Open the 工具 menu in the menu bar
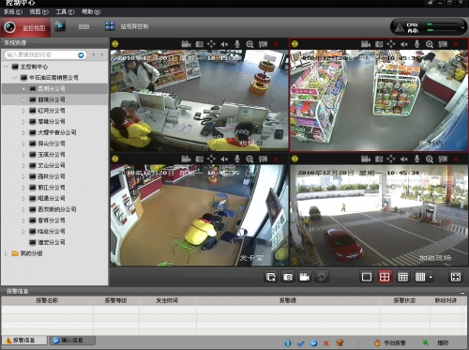This screenshot has height=350, width=469. point(65,12)
